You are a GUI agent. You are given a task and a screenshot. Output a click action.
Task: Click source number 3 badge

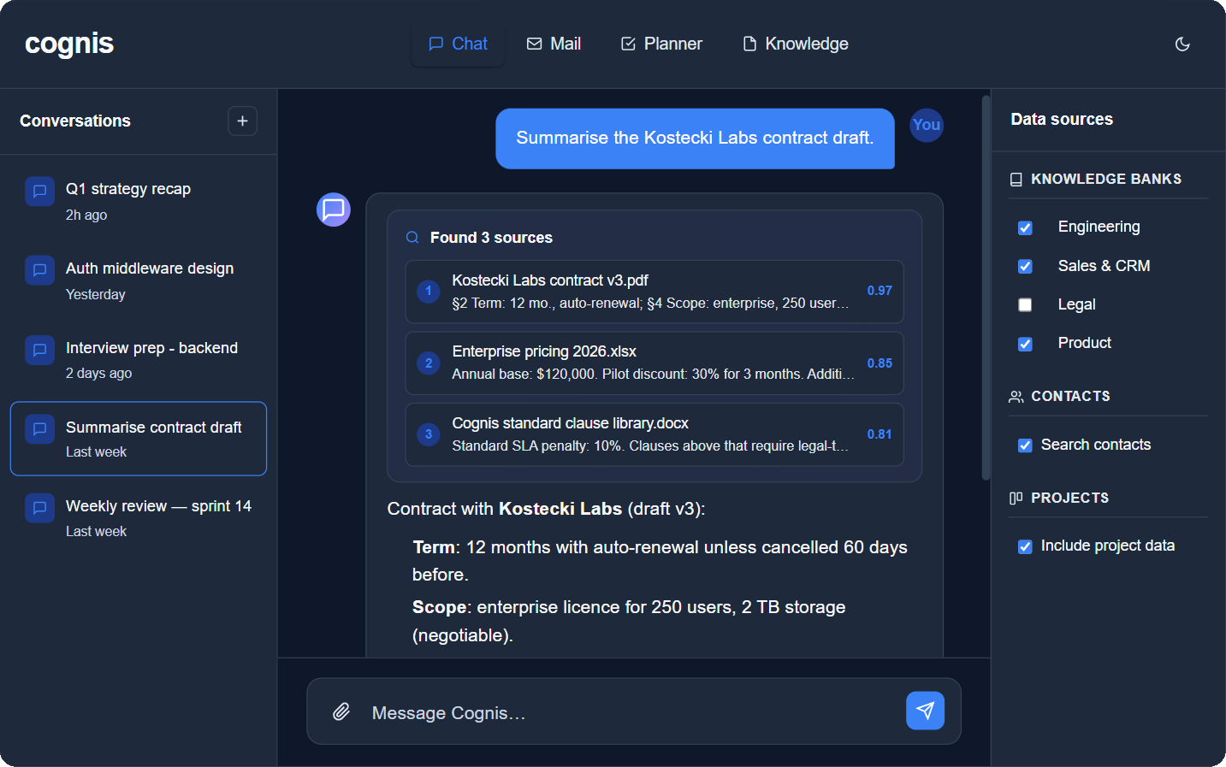coord(429,434)
